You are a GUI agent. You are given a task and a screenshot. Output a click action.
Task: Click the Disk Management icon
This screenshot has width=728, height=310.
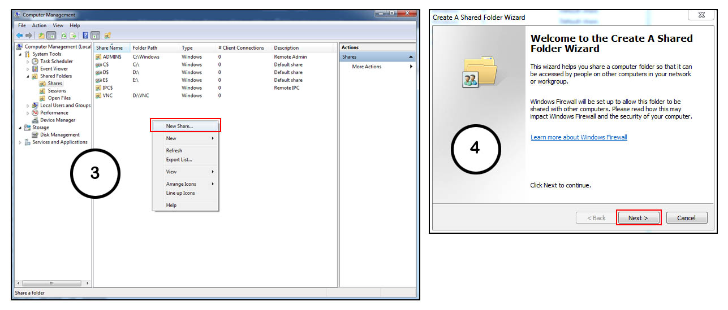coord(35,134)
